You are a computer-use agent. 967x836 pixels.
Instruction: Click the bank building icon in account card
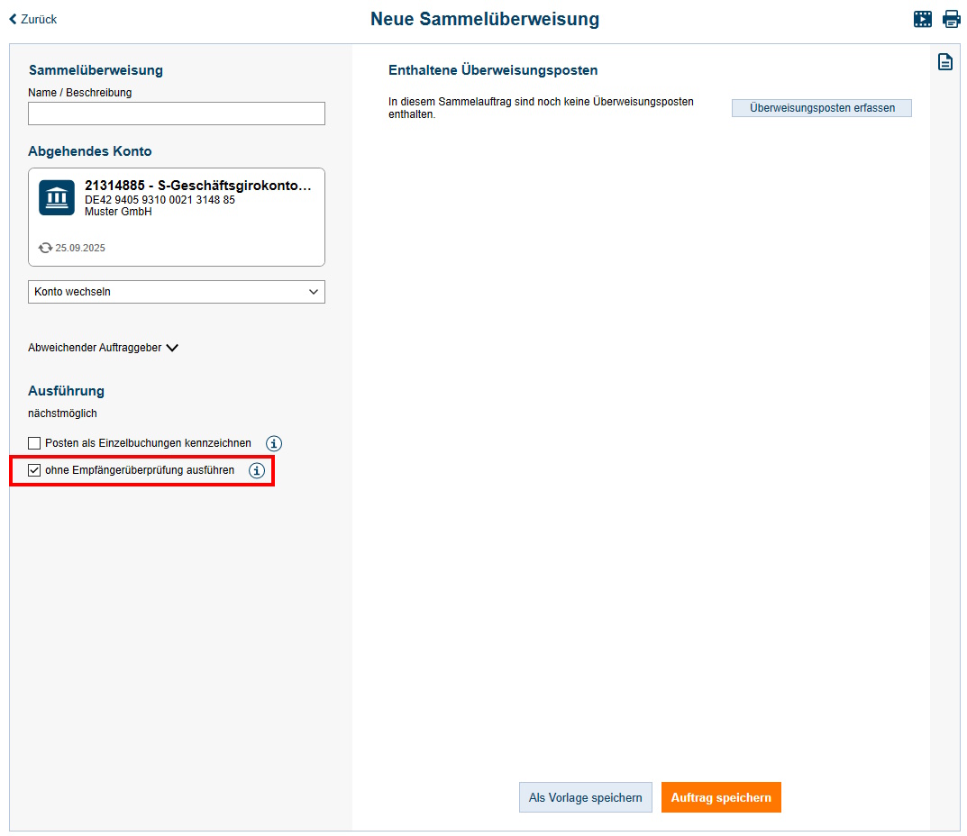point(57,197)
